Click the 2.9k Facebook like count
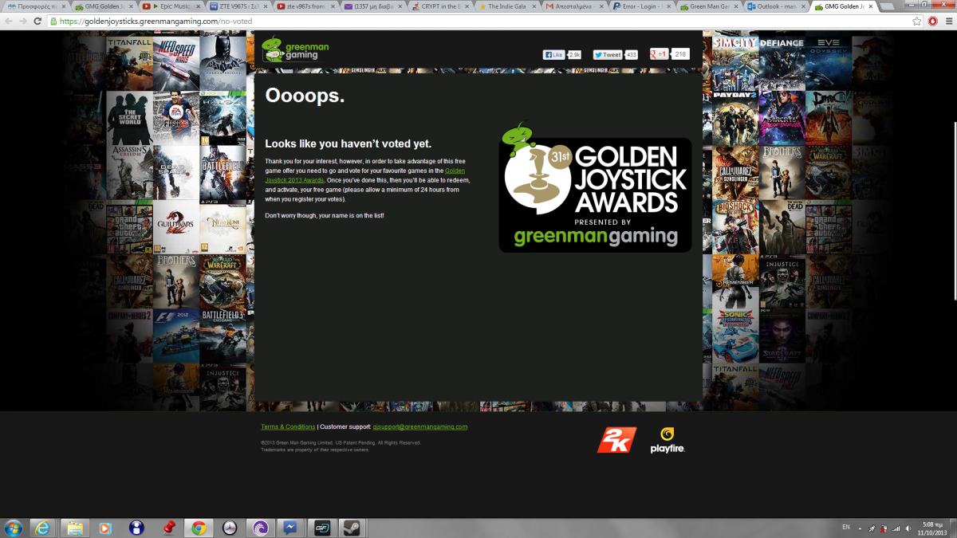Image resolution: width=957 pixels, height=538 pixels. tap(574, 55)
